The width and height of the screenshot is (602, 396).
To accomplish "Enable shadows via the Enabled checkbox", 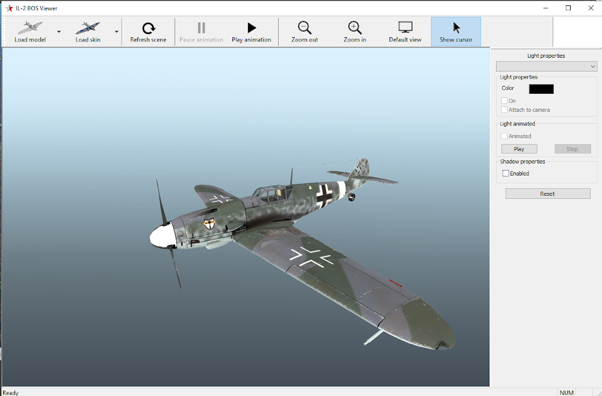I will [505, 173].
